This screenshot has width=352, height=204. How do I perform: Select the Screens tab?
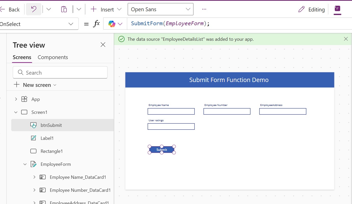click(22, 57)
